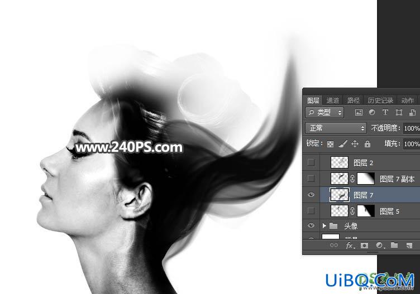420x294 pixels.
Task: Expand the 头像 group triangle
Action: point(324,225)
